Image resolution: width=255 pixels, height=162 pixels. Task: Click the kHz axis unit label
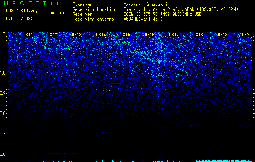click(4, 33)
